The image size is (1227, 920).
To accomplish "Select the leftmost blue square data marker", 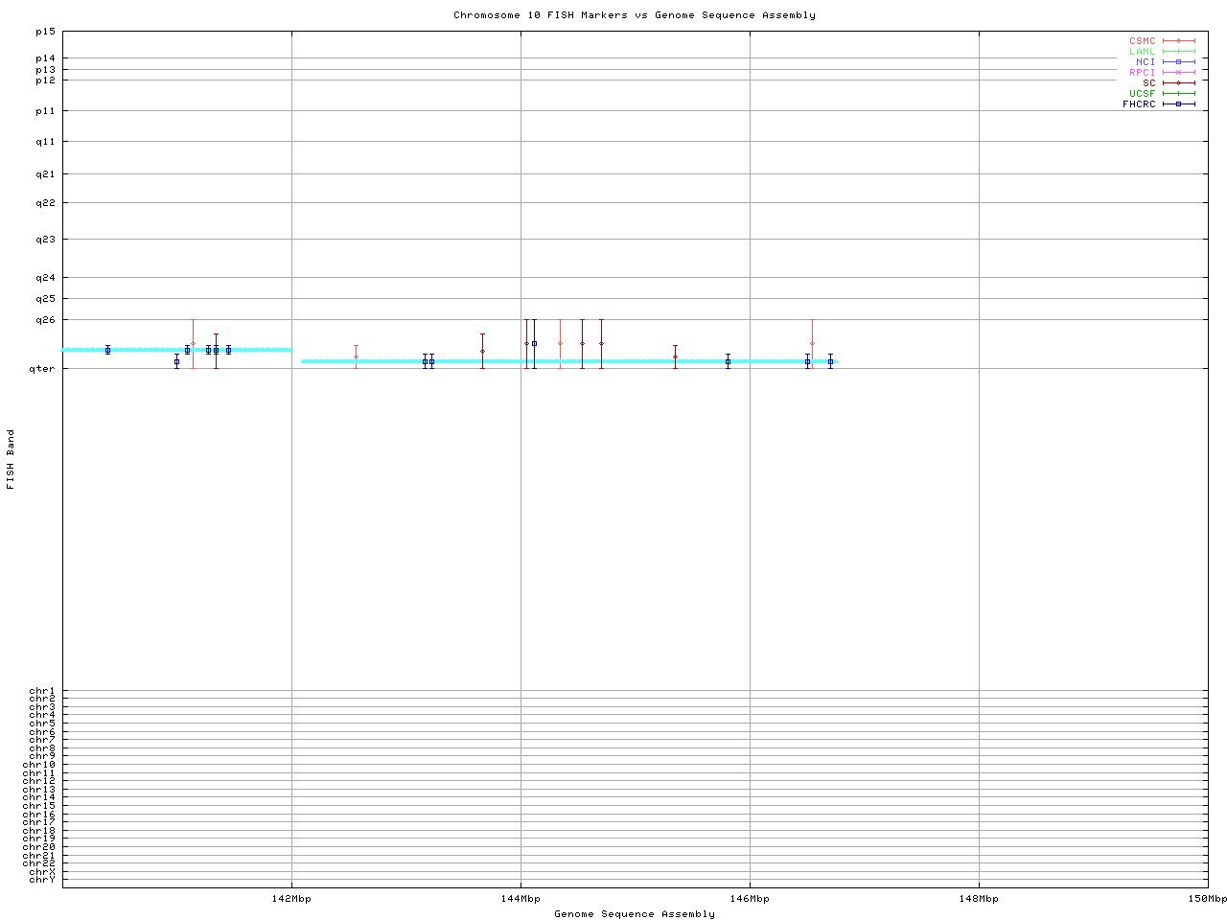I will [x=107, y=350].
